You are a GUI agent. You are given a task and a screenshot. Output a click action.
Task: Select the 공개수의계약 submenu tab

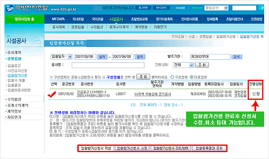pos(119,27)
